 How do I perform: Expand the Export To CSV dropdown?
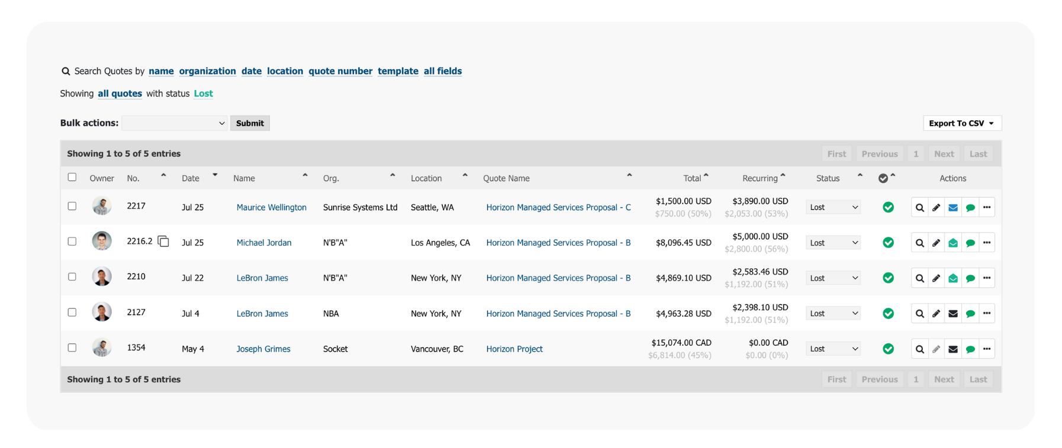pyautogui.click(x=961, y=123)
